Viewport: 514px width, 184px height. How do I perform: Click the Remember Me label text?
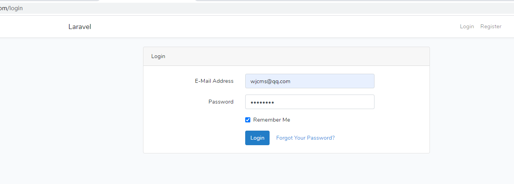pos(272,120)
